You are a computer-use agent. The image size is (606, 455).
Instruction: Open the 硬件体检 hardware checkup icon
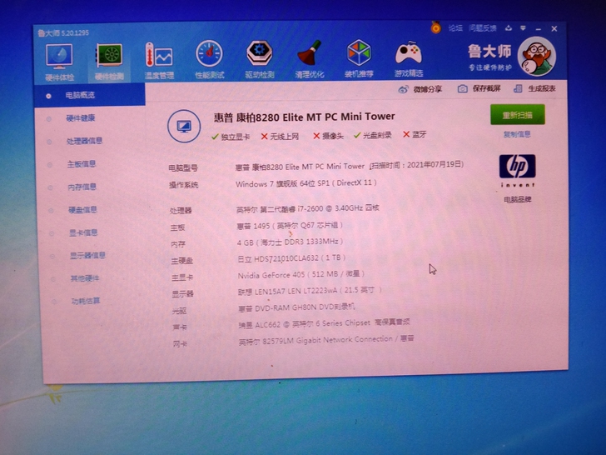coord(59,62)
